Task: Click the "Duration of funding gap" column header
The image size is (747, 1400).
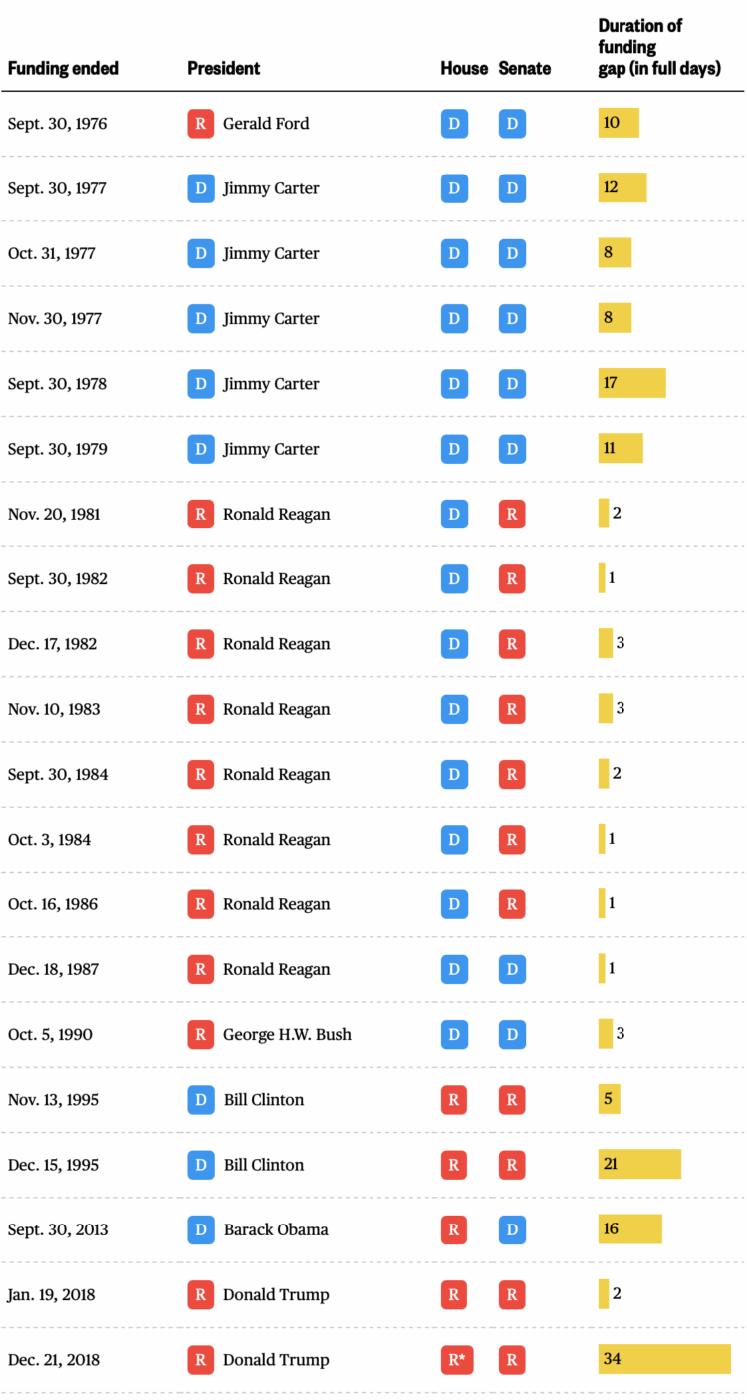Action: coord(658,47)
